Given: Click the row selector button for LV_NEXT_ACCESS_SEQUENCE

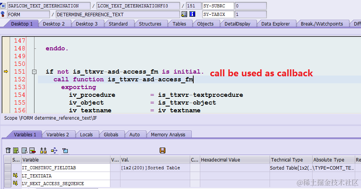Looking at the screenshot, I should [x=8, y=184].
